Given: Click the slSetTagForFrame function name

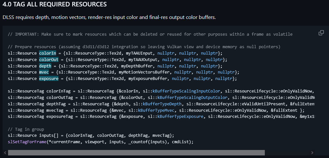Looking at the screenshot, I should pos(27,142).
